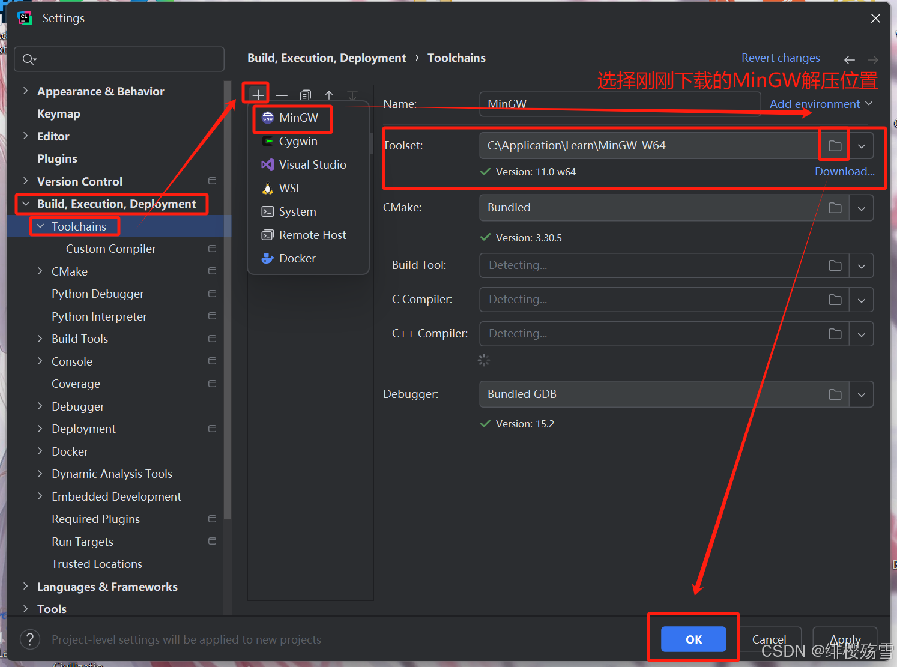Click the move up arrow icon
The height and width of the screenshot is (667, 897).
coord(329,95)
